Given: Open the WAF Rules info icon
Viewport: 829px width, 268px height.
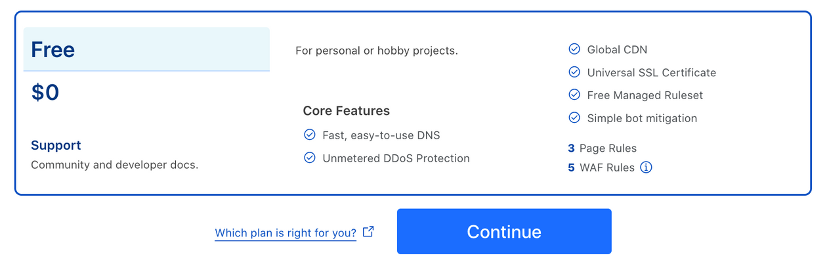Looking at the screenshot, I should [646, 167].
